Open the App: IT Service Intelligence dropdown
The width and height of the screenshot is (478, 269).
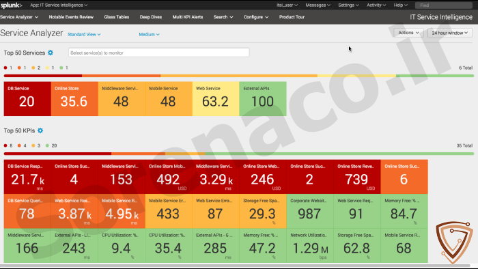pyautogui.click(x=59, y=5)
